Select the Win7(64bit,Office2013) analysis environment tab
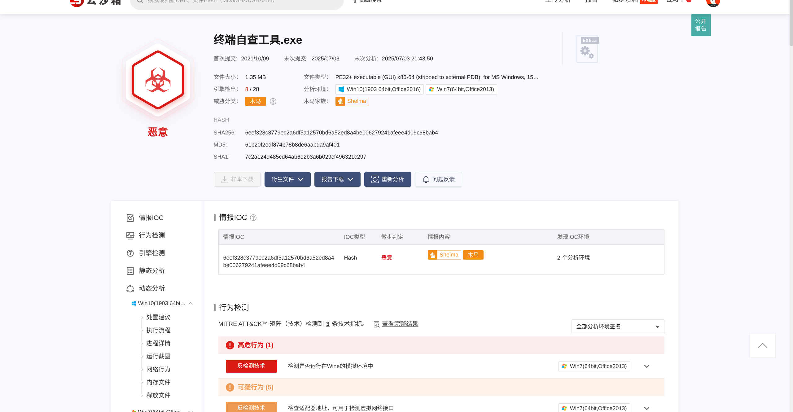The width and height of the screenshot is (793, 412). pyautogui.click(x=461, y=89)
